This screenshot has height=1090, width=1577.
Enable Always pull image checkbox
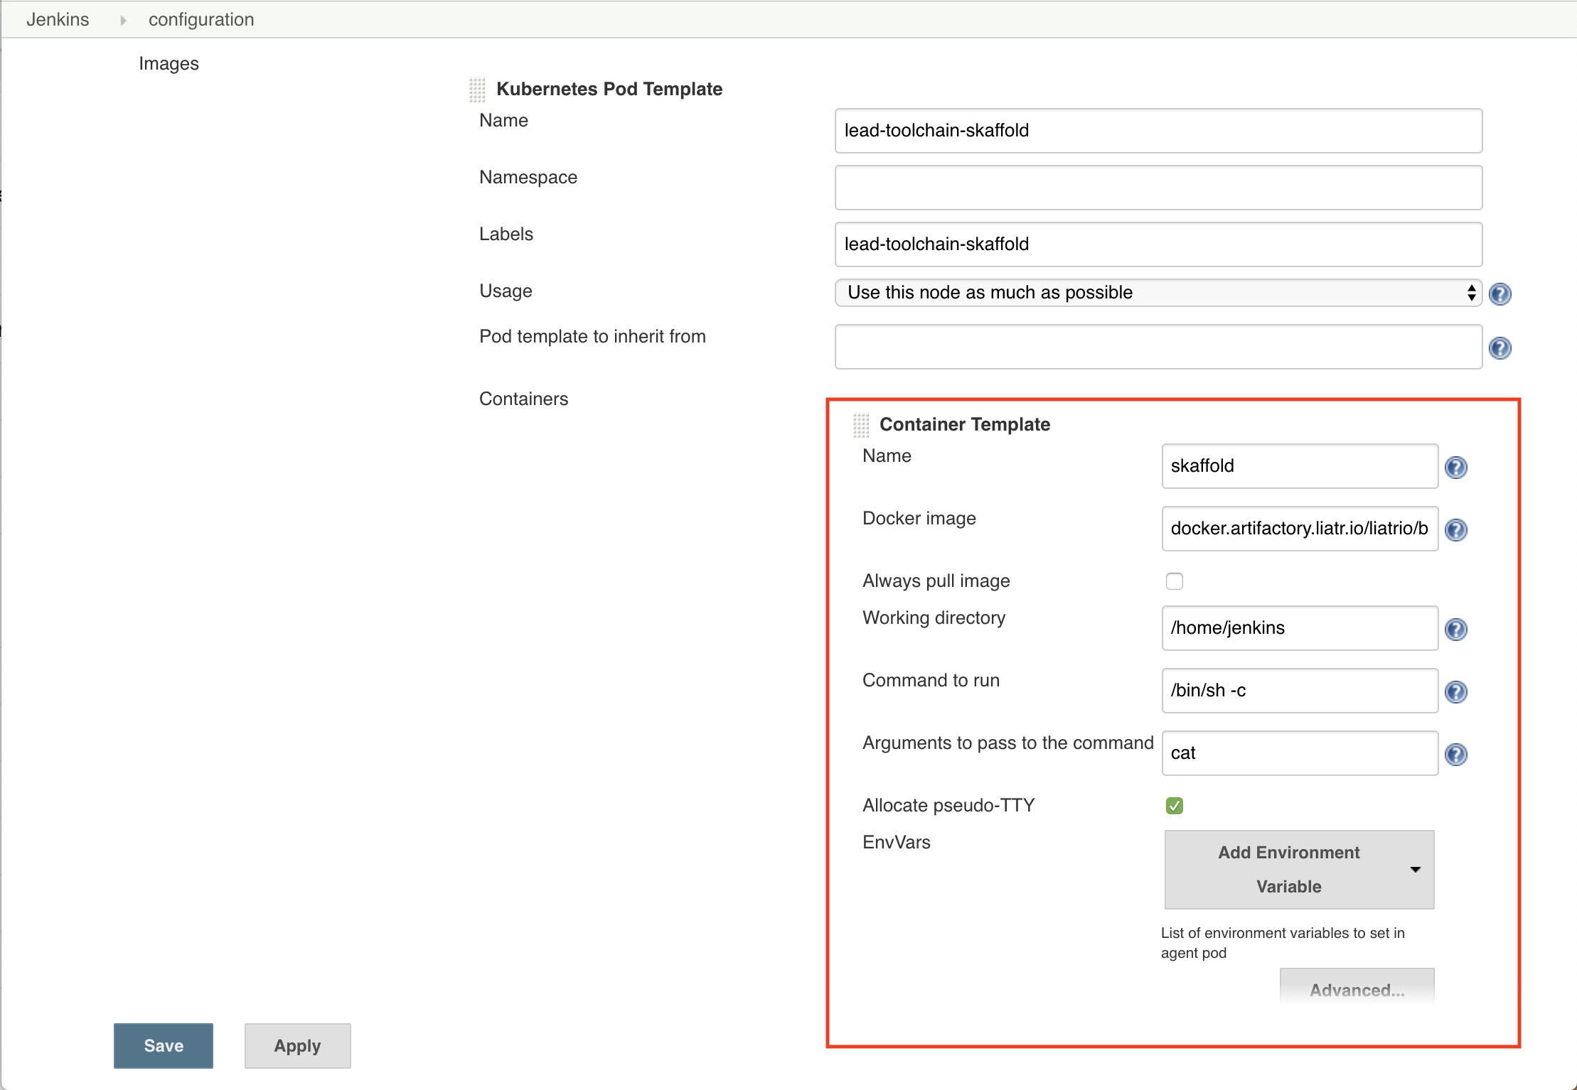(1174, 581)
